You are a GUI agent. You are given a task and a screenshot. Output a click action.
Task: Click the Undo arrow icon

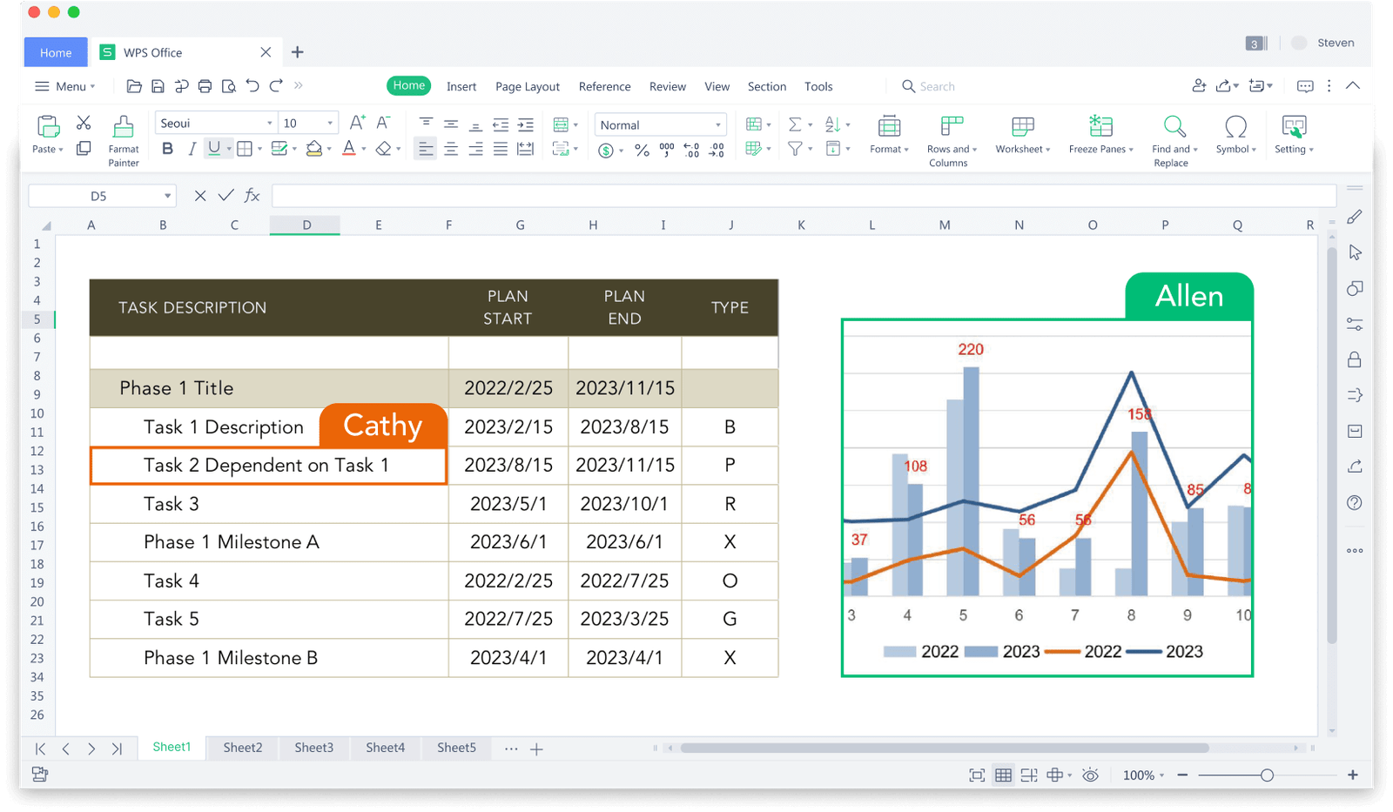coord(252,85)
